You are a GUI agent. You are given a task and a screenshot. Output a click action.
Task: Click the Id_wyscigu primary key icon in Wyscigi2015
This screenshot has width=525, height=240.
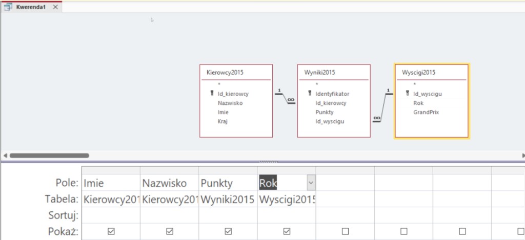[x=407, y=94]
